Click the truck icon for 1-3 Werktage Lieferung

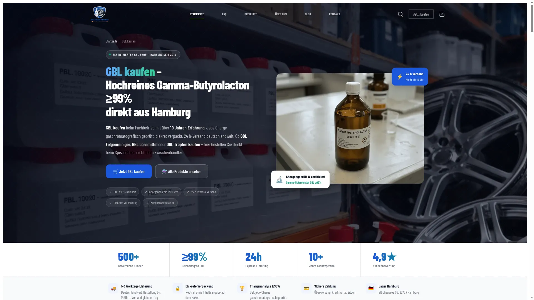coord(113,288)
